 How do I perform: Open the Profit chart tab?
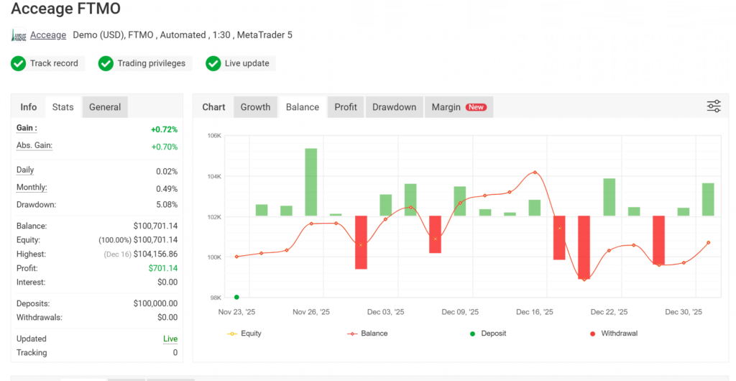(346, 107)
